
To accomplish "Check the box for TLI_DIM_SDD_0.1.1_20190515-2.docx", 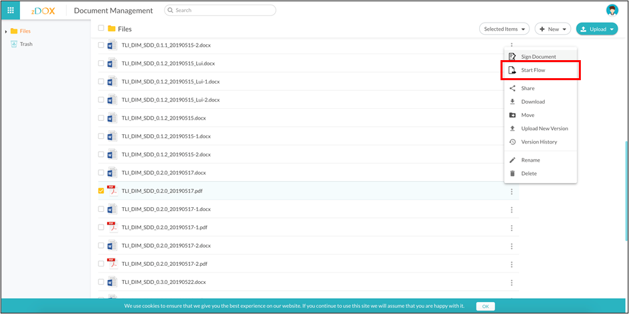I will click(101, 45).
